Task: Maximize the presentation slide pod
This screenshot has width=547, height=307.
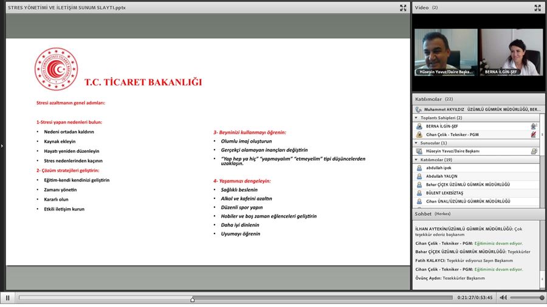Action: point(403,8)
